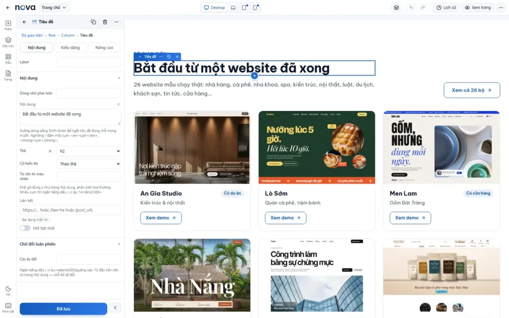
Task: Click the Đã lưu save button
Action: tap(63, 309)
